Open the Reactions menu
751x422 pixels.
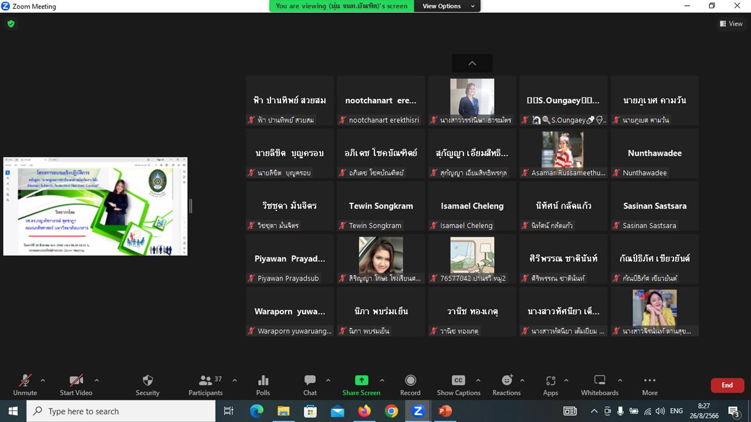click(x=506, y=384)
